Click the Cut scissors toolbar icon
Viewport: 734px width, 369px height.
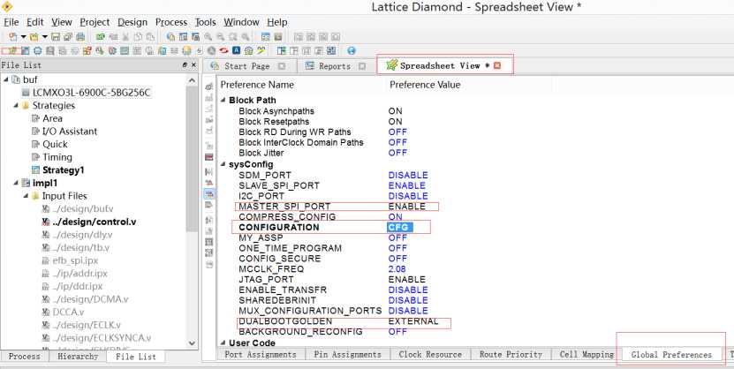pos(126,37)
